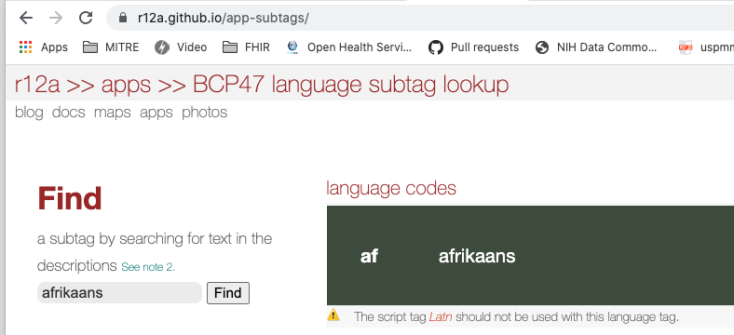Open the docs navigation link

68,113
